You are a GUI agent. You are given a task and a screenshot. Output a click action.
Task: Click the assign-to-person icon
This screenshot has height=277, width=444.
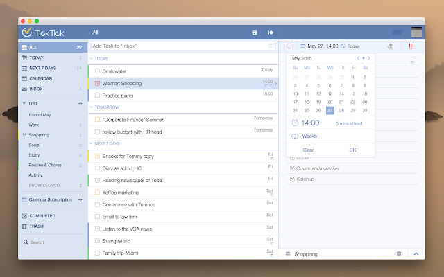coord(391,46)
